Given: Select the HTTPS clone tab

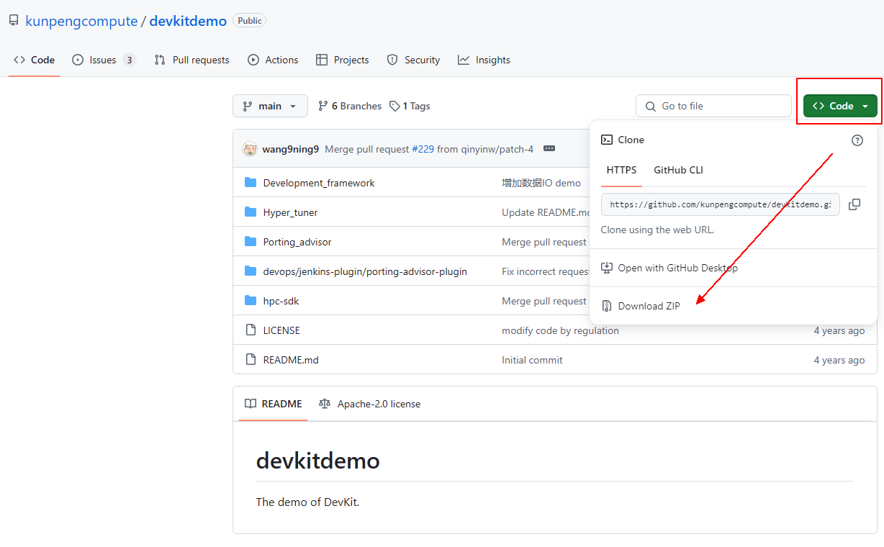Looking at the screenshot, I should (x=621, y=171).
